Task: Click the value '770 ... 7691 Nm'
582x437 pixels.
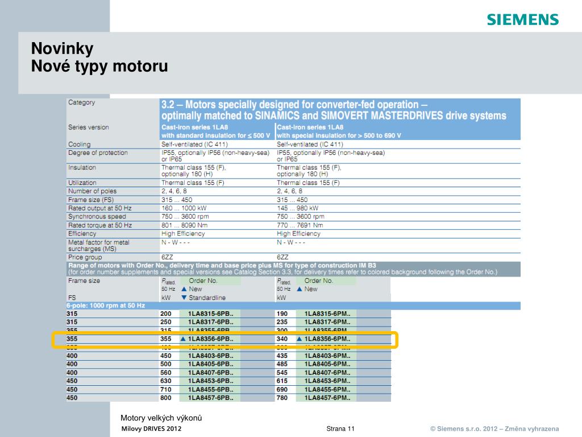Action: click(300, 225)
